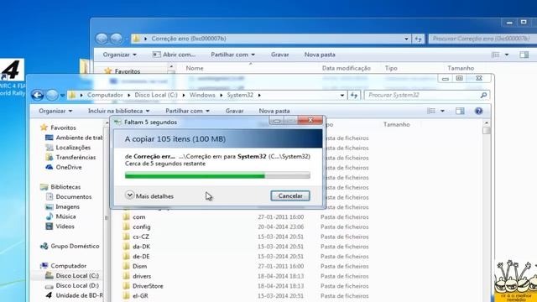
Task: Open Localizações in navigation pane
Action: (68, 148)
